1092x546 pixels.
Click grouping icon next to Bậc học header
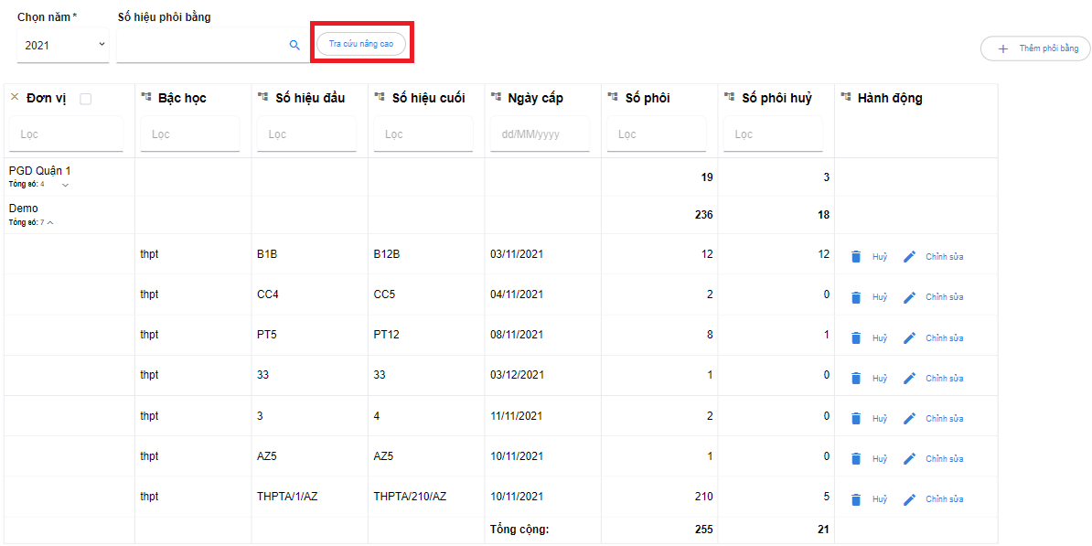point(146,98)
